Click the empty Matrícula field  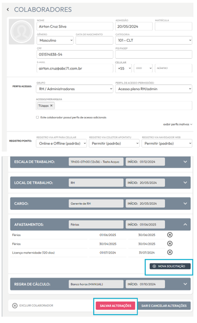pyautogui.click(x=173, y=26)
